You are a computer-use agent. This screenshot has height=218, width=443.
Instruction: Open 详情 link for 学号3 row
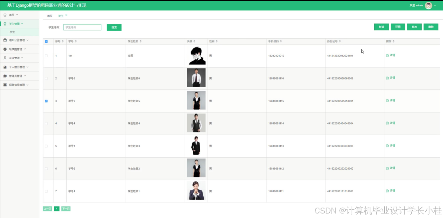coord(391,145)
